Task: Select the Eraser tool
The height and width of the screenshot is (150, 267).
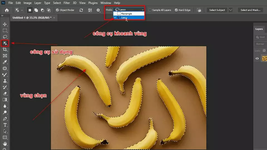Action: 5,93
